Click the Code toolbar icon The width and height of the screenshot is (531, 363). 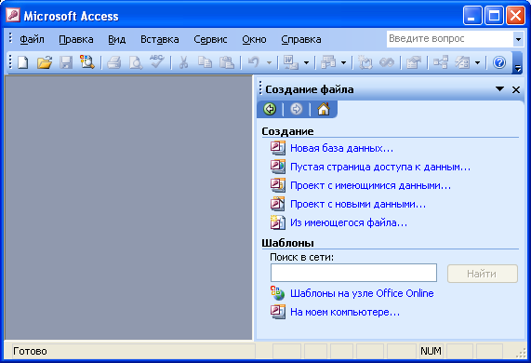tap(365, 62)
